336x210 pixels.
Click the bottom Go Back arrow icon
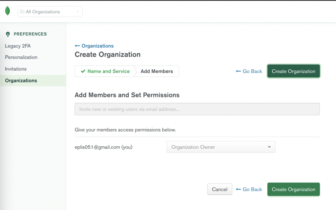[x=239, y=189]
